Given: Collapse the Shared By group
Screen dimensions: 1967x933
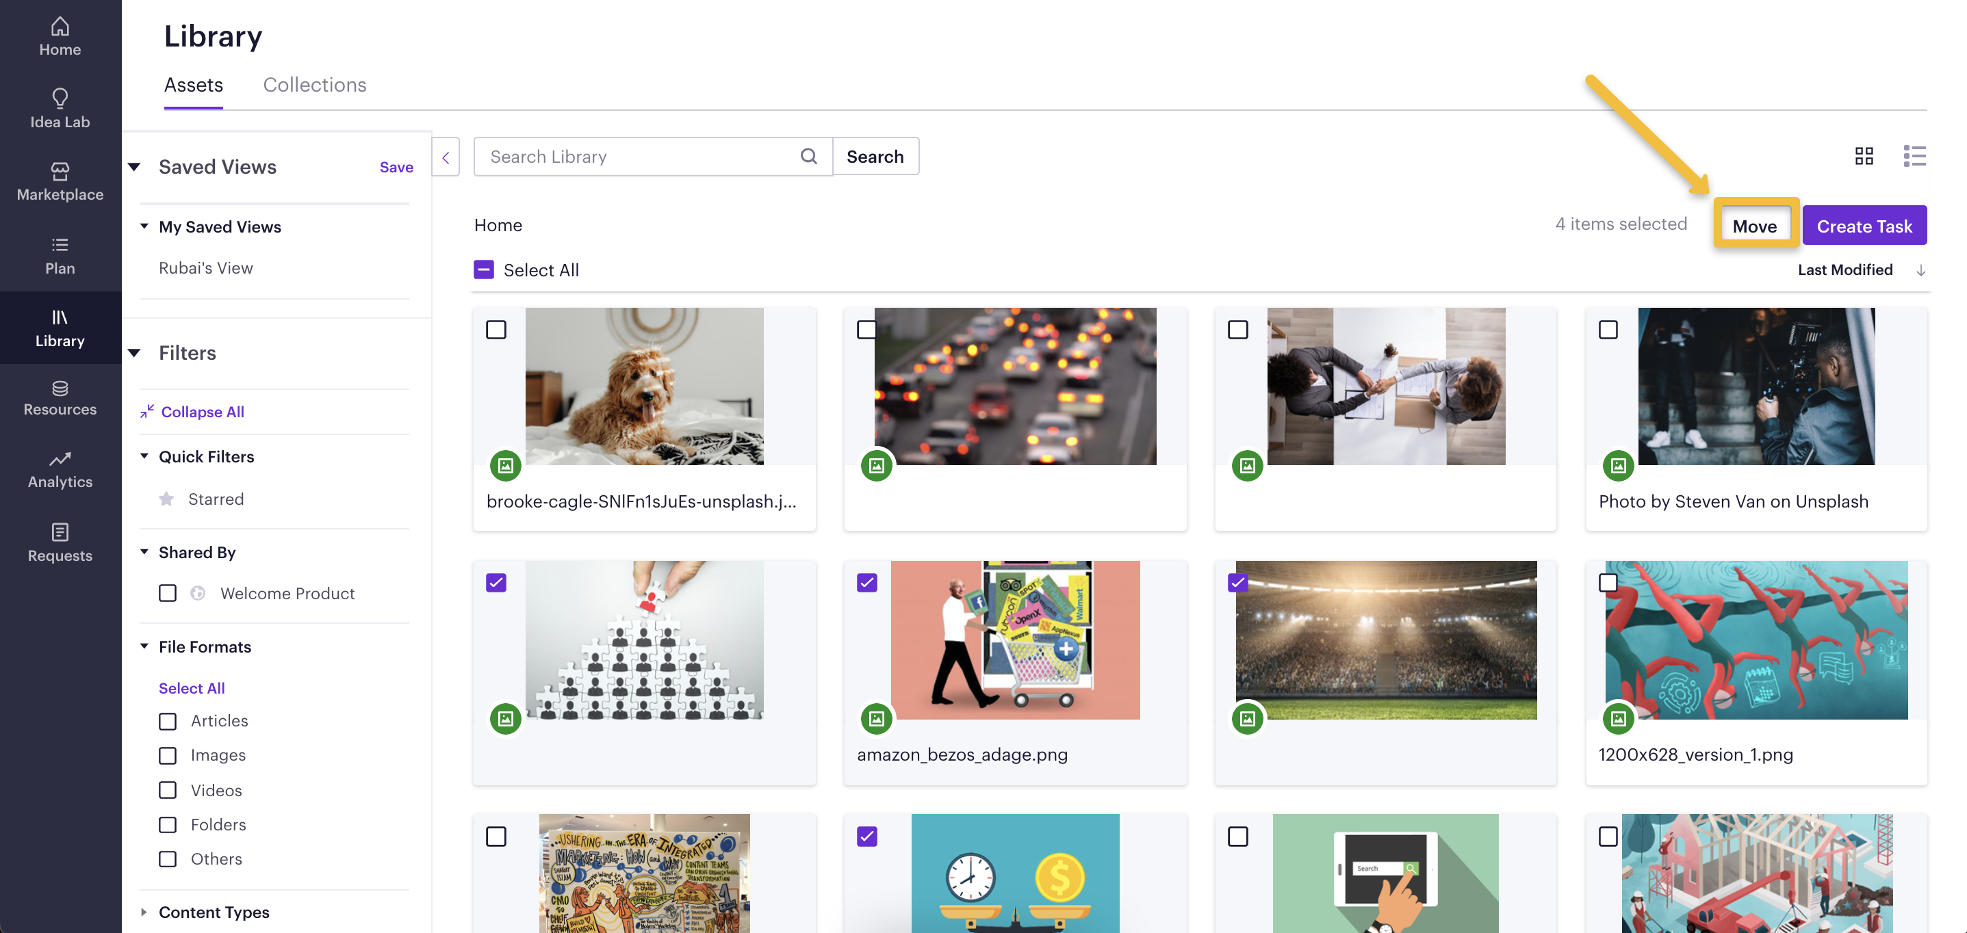Looking at the screenshot, I should pos(144,551).
